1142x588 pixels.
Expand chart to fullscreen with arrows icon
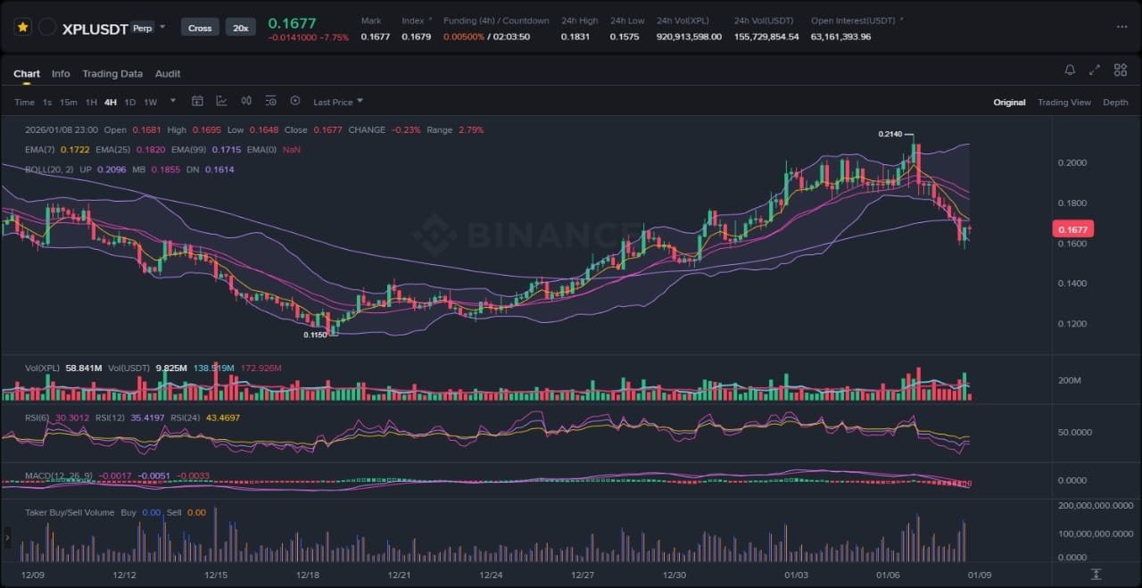1095,70
